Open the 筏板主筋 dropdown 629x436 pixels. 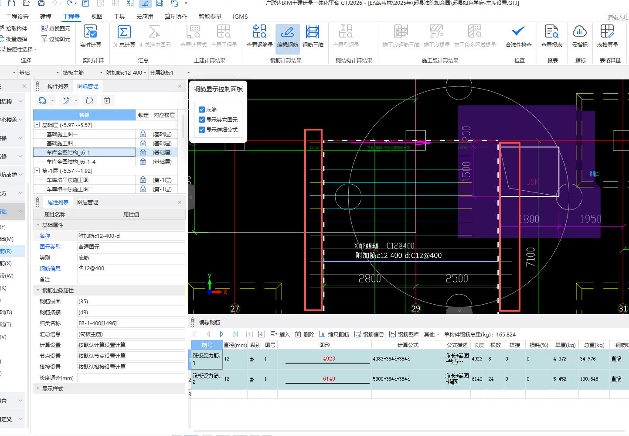(x=82, y=72)
